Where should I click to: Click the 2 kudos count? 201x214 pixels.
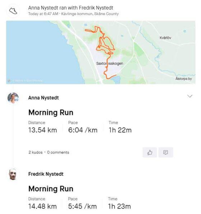click(x=36, y=152)
